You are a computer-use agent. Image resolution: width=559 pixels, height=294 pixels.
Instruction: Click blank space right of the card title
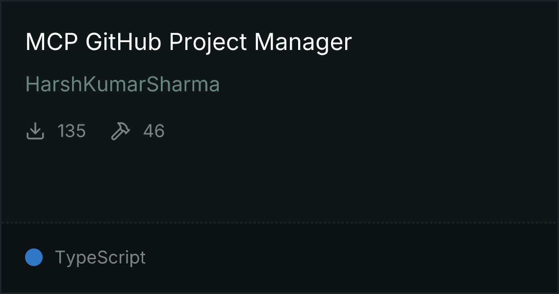441,42
